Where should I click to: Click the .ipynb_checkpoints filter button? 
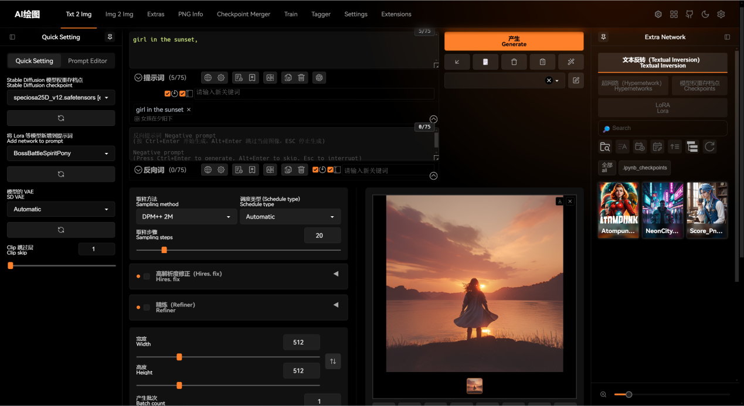pyautogui.click(x=644, y=168)
